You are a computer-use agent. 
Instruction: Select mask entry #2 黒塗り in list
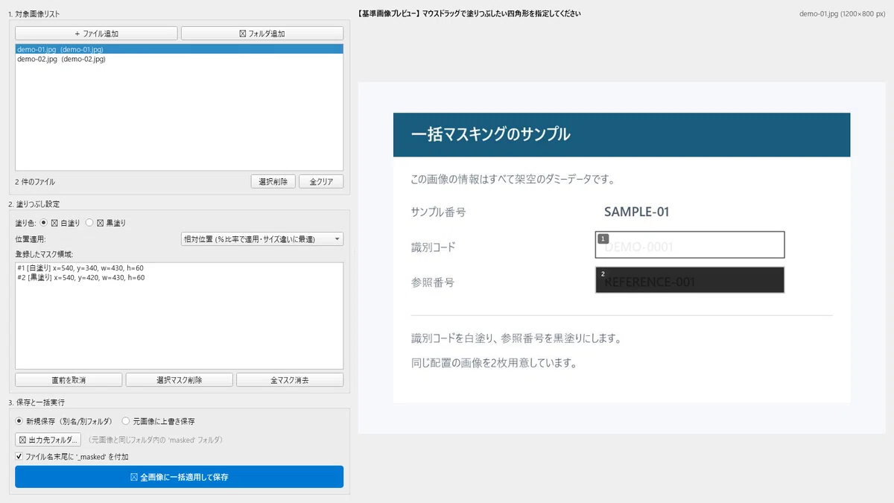(80, 277)
